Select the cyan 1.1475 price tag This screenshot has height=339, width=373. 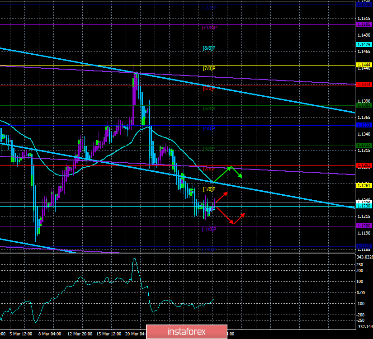click(364, 45)
